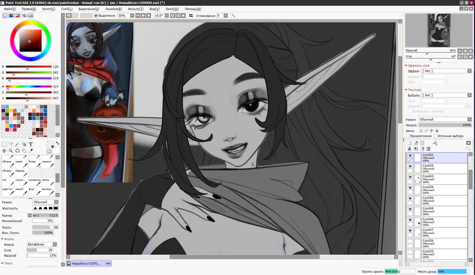This screenshot has width=475, height=275.
Task: Click the undo arrow in the toolbar
Action: point(69,16)
